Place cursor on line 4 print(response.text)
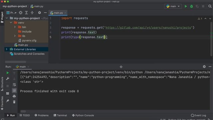 [x=79, y=32]
